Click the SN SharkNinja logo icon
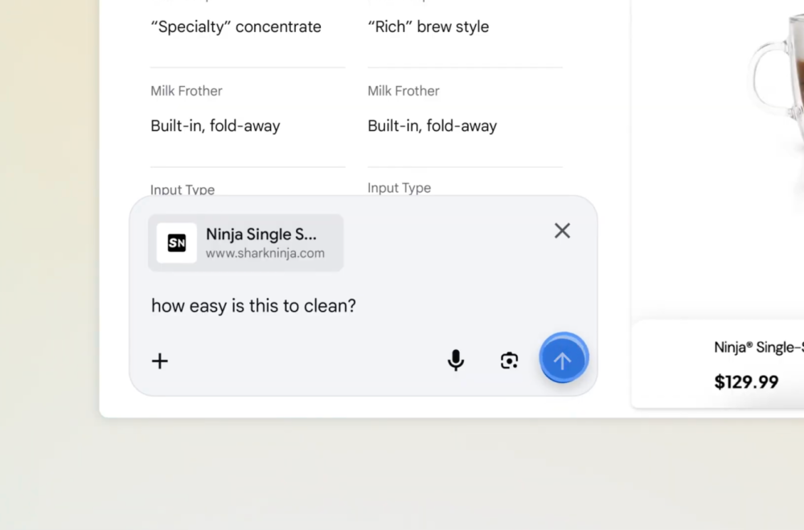Image resolution: width=804 pixels, height=530 pixels. pyautogui.click(x=177, y=243)
